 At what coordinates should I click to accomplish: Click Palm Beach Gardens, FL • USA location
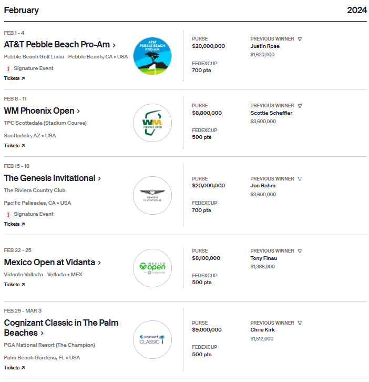click(x=42, y=358)
